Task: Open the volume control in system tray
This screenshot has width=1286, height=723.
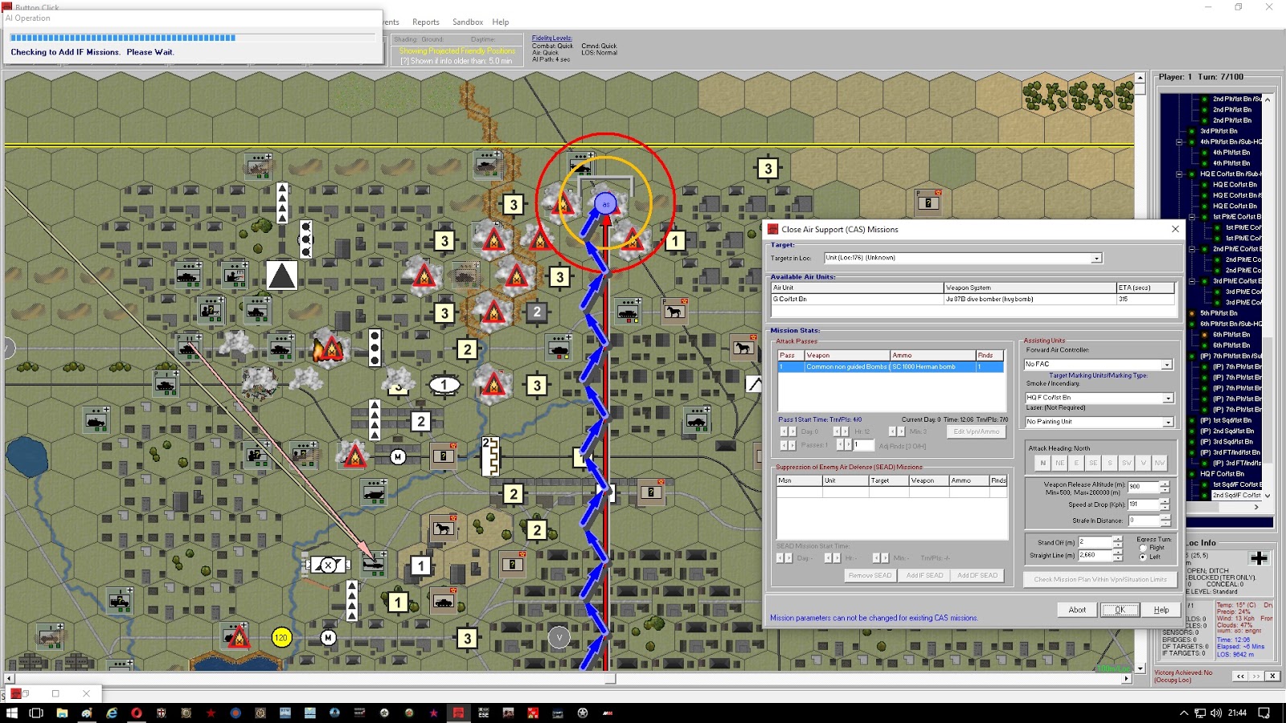Action: pyautogui.click(x=1215, y=713)
